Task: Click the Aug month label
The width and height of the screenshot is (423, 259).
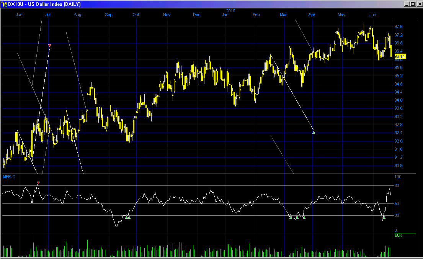Action: (77, 15)
